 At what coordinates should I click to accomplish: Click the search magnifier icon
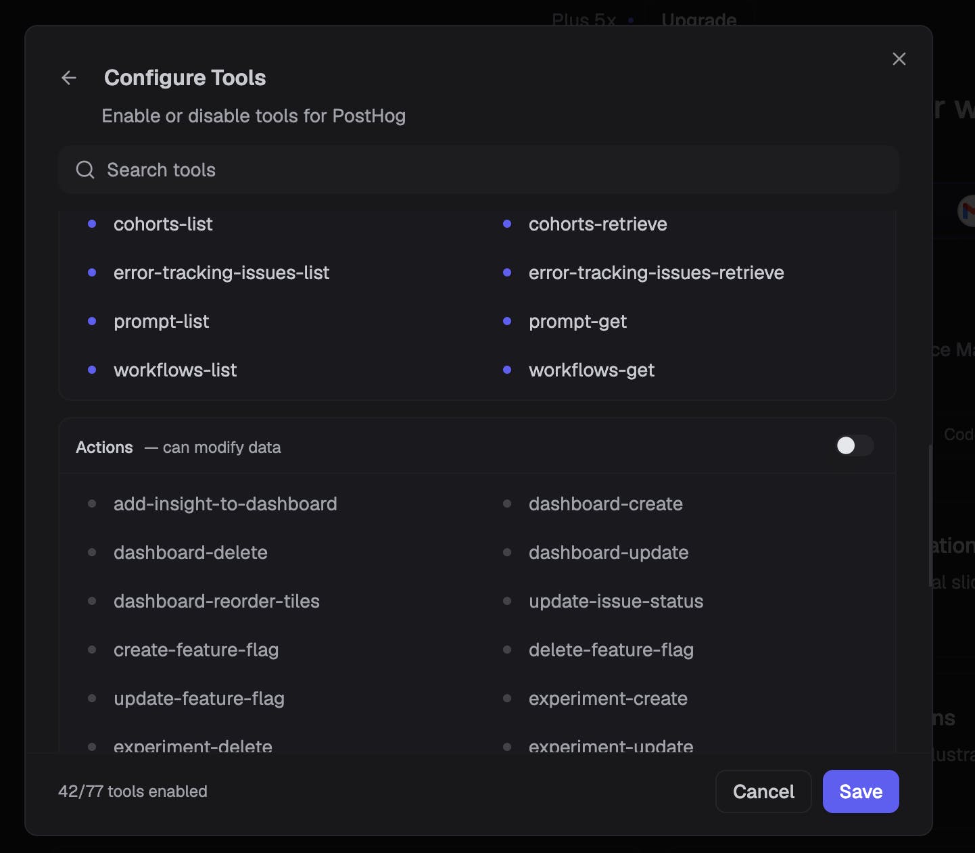point(85,170)
